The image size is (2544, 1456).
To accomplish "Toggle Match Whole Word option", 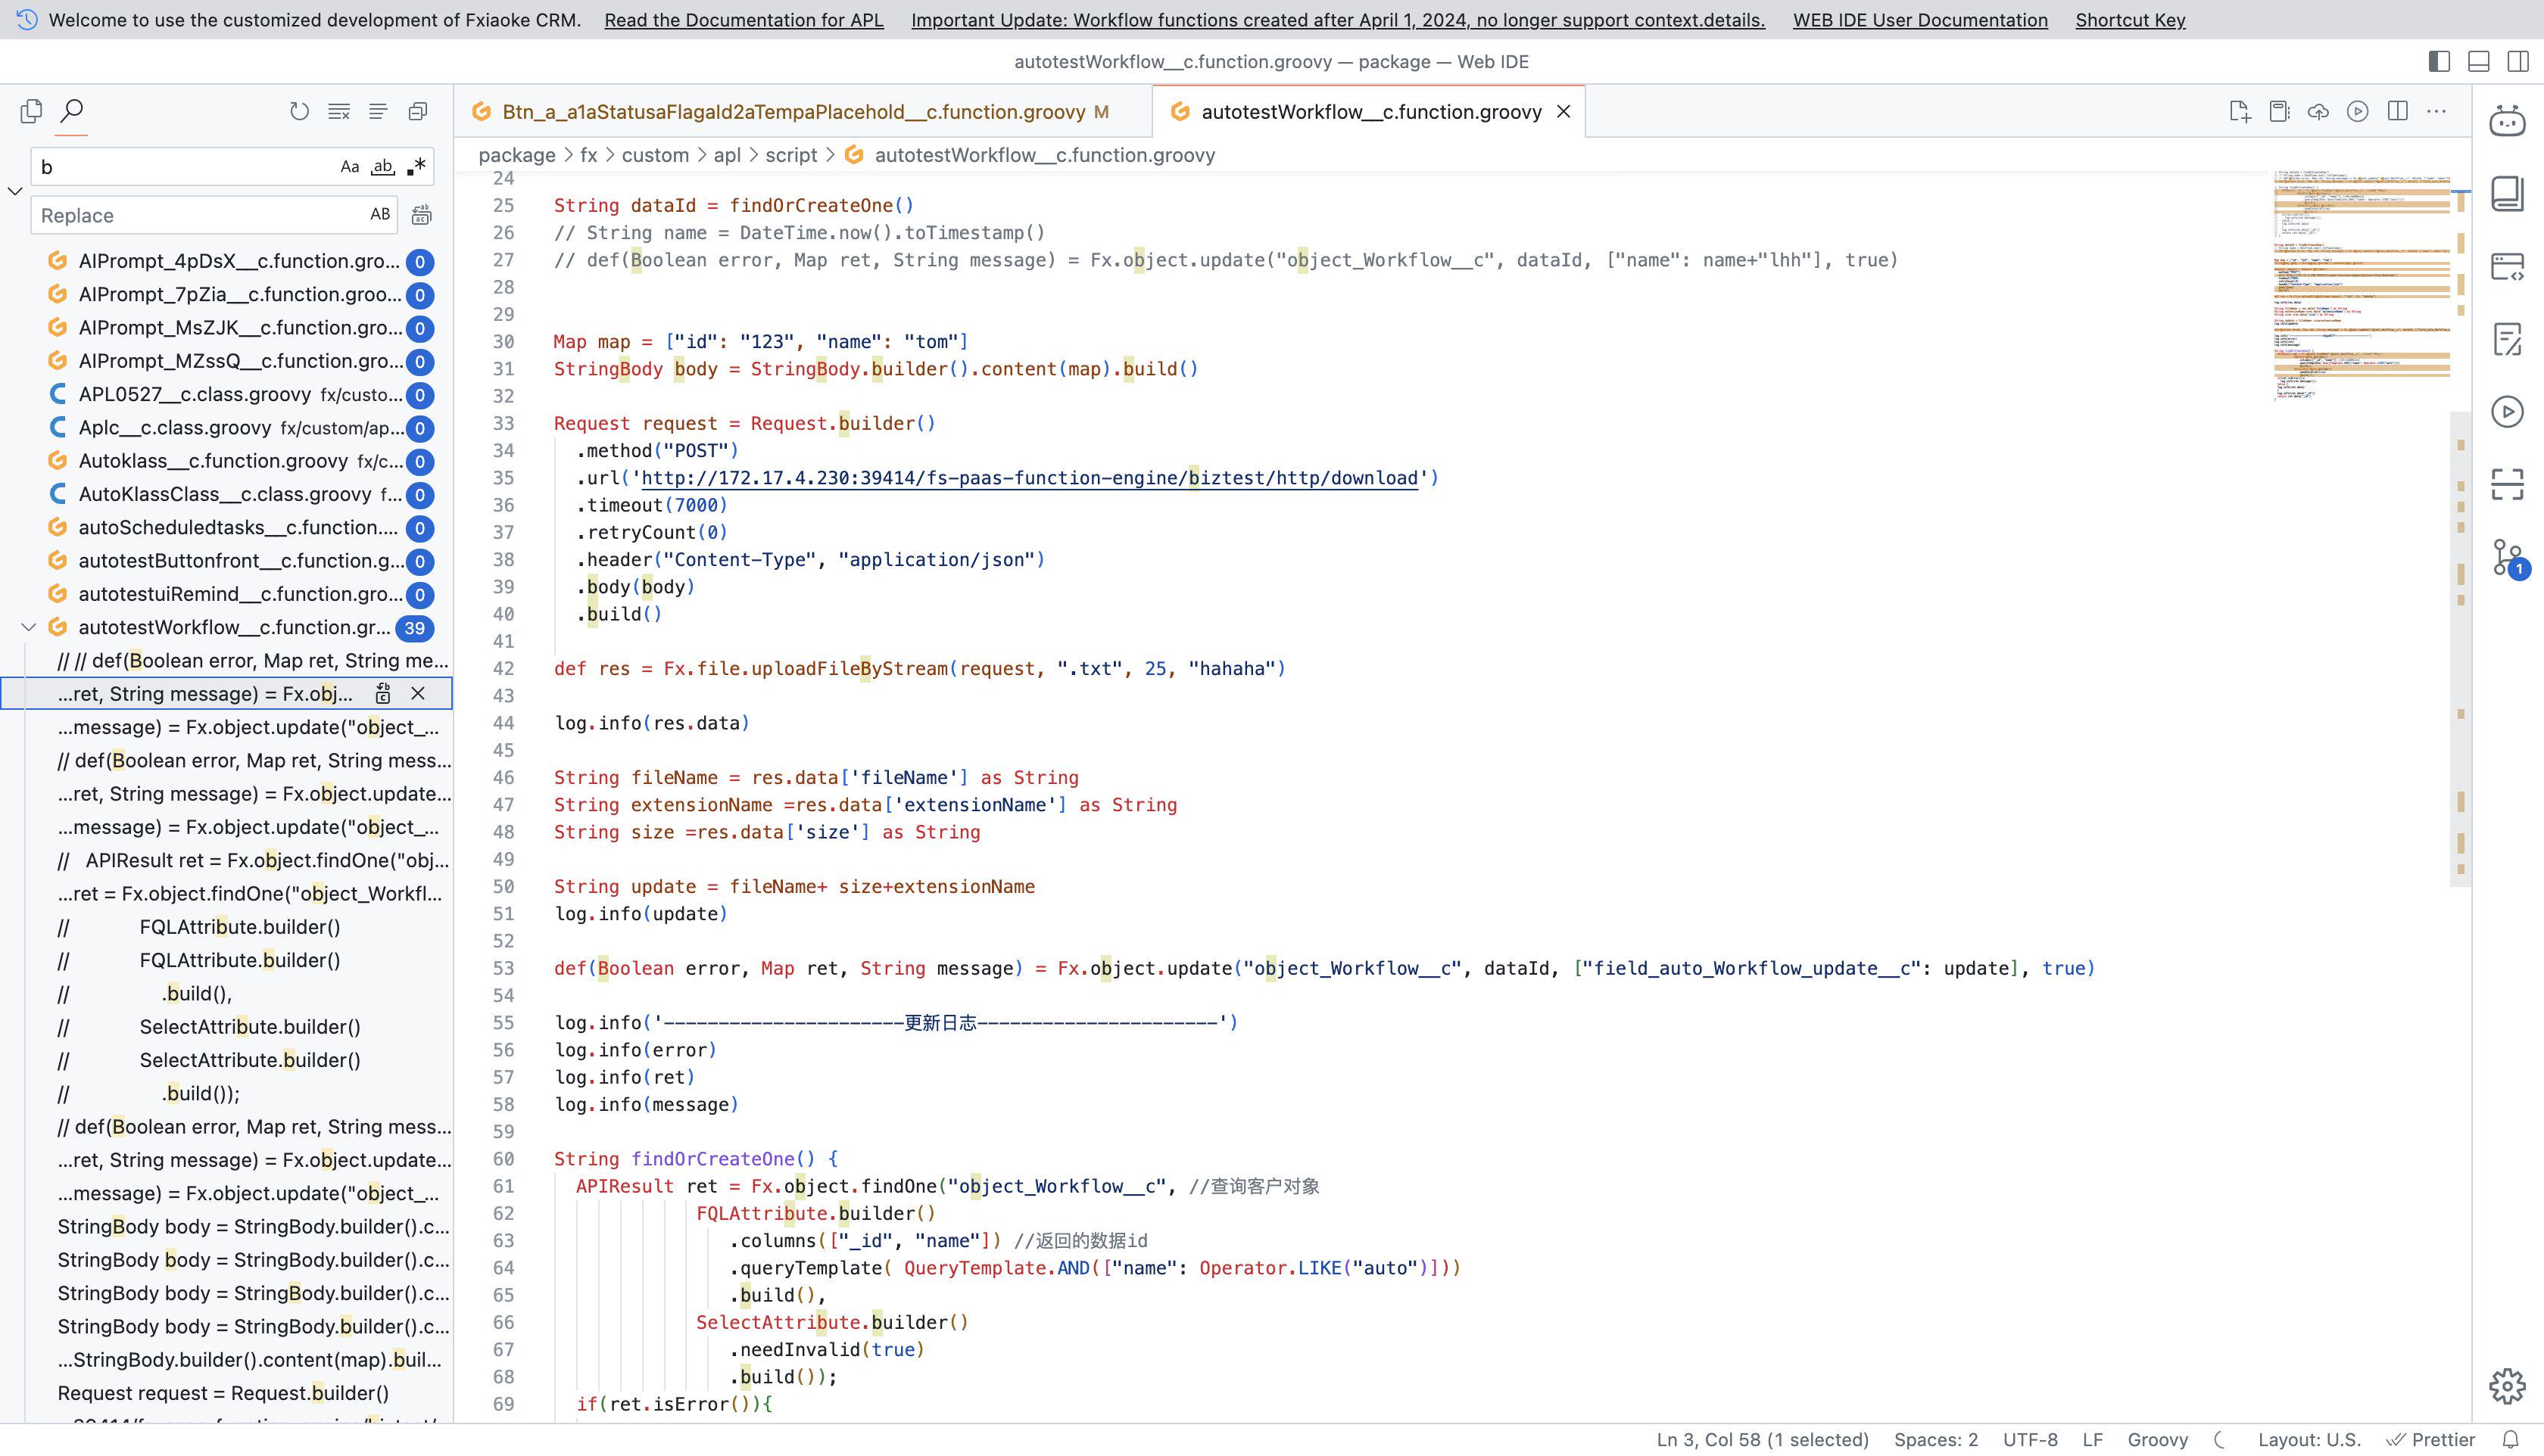I will point(382,167).
